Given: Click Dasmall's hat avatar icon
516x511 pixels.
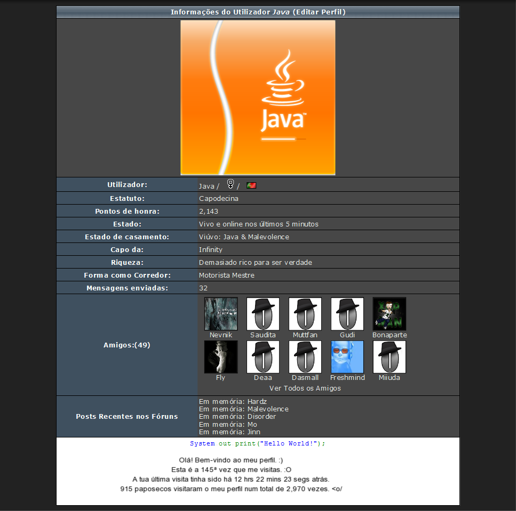Looking at the screenshot, I should [305, 356].
